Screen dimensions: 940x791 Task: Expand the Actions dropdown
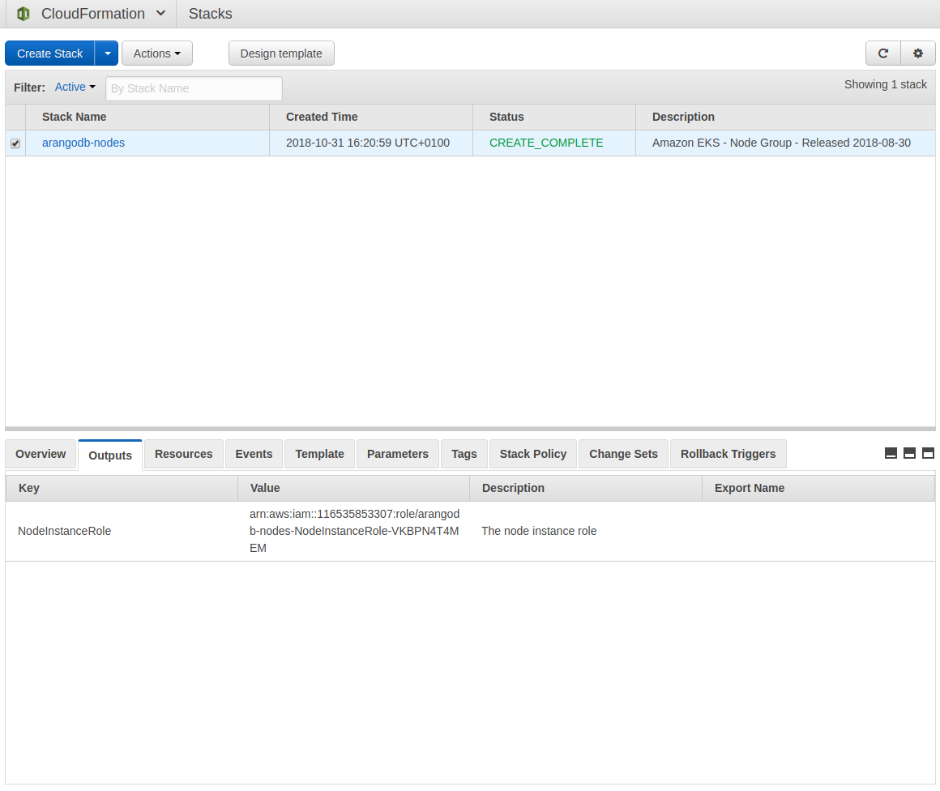[x=157, y=53]
